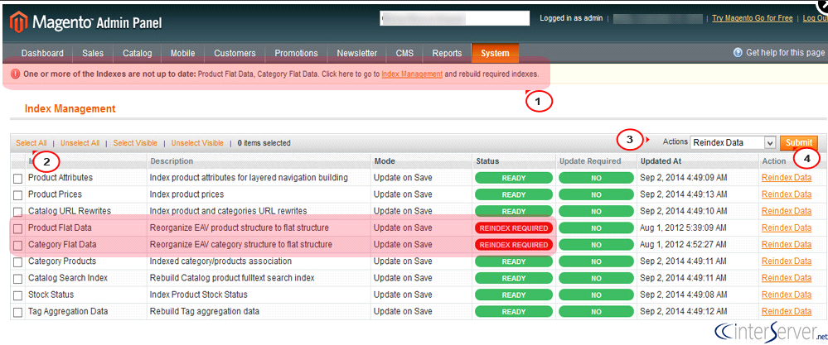Click the Updated At column header
This screenshot has height=345, width=828.
[x=661, y=161]
